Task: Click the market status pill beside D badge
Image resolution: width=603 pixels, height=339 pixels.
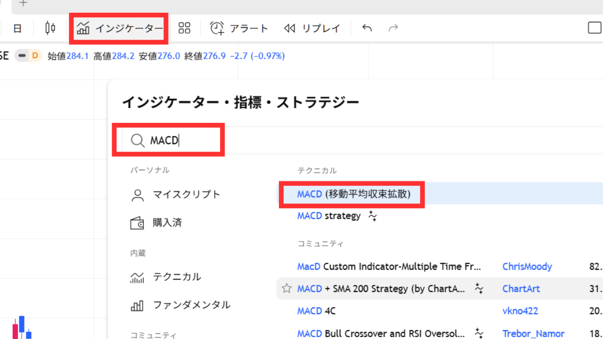Action: [x=22, y=56]
